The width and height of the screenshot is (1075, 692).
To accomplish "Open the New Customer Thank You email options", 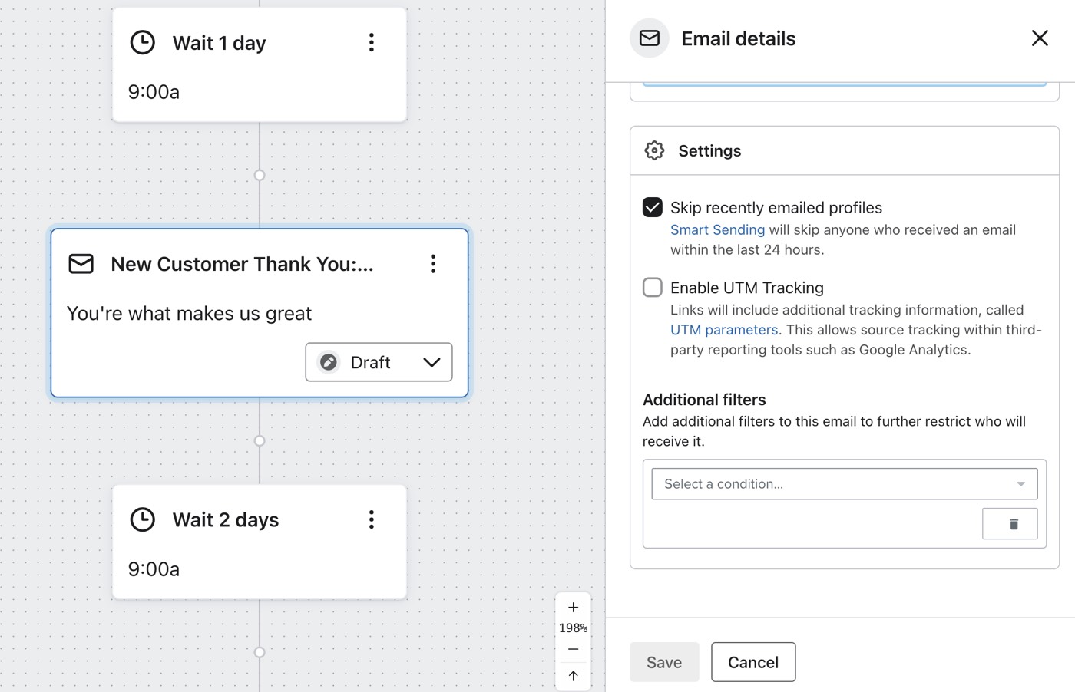I will (433, 264).
